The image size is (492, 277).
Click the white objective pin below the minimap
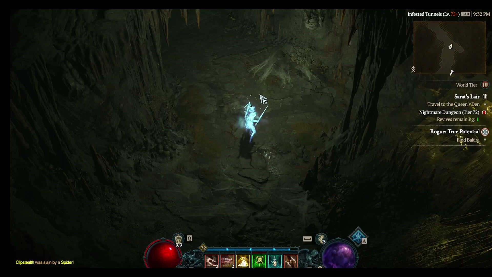coord(452,73)
